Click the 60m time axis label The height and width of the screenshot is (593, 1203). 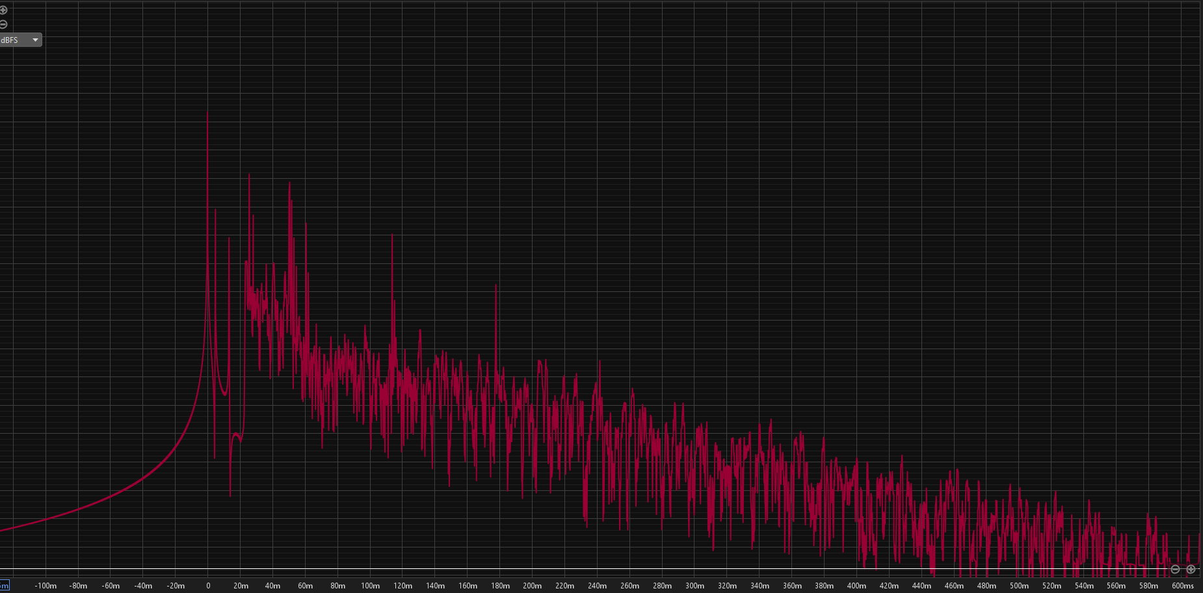(306, 586)
